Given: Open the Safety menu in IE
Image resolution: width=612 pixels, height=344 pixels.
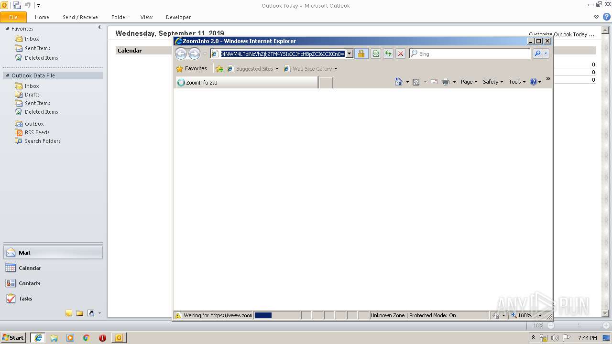Looking at the screenshot, I should click(492, 82).
